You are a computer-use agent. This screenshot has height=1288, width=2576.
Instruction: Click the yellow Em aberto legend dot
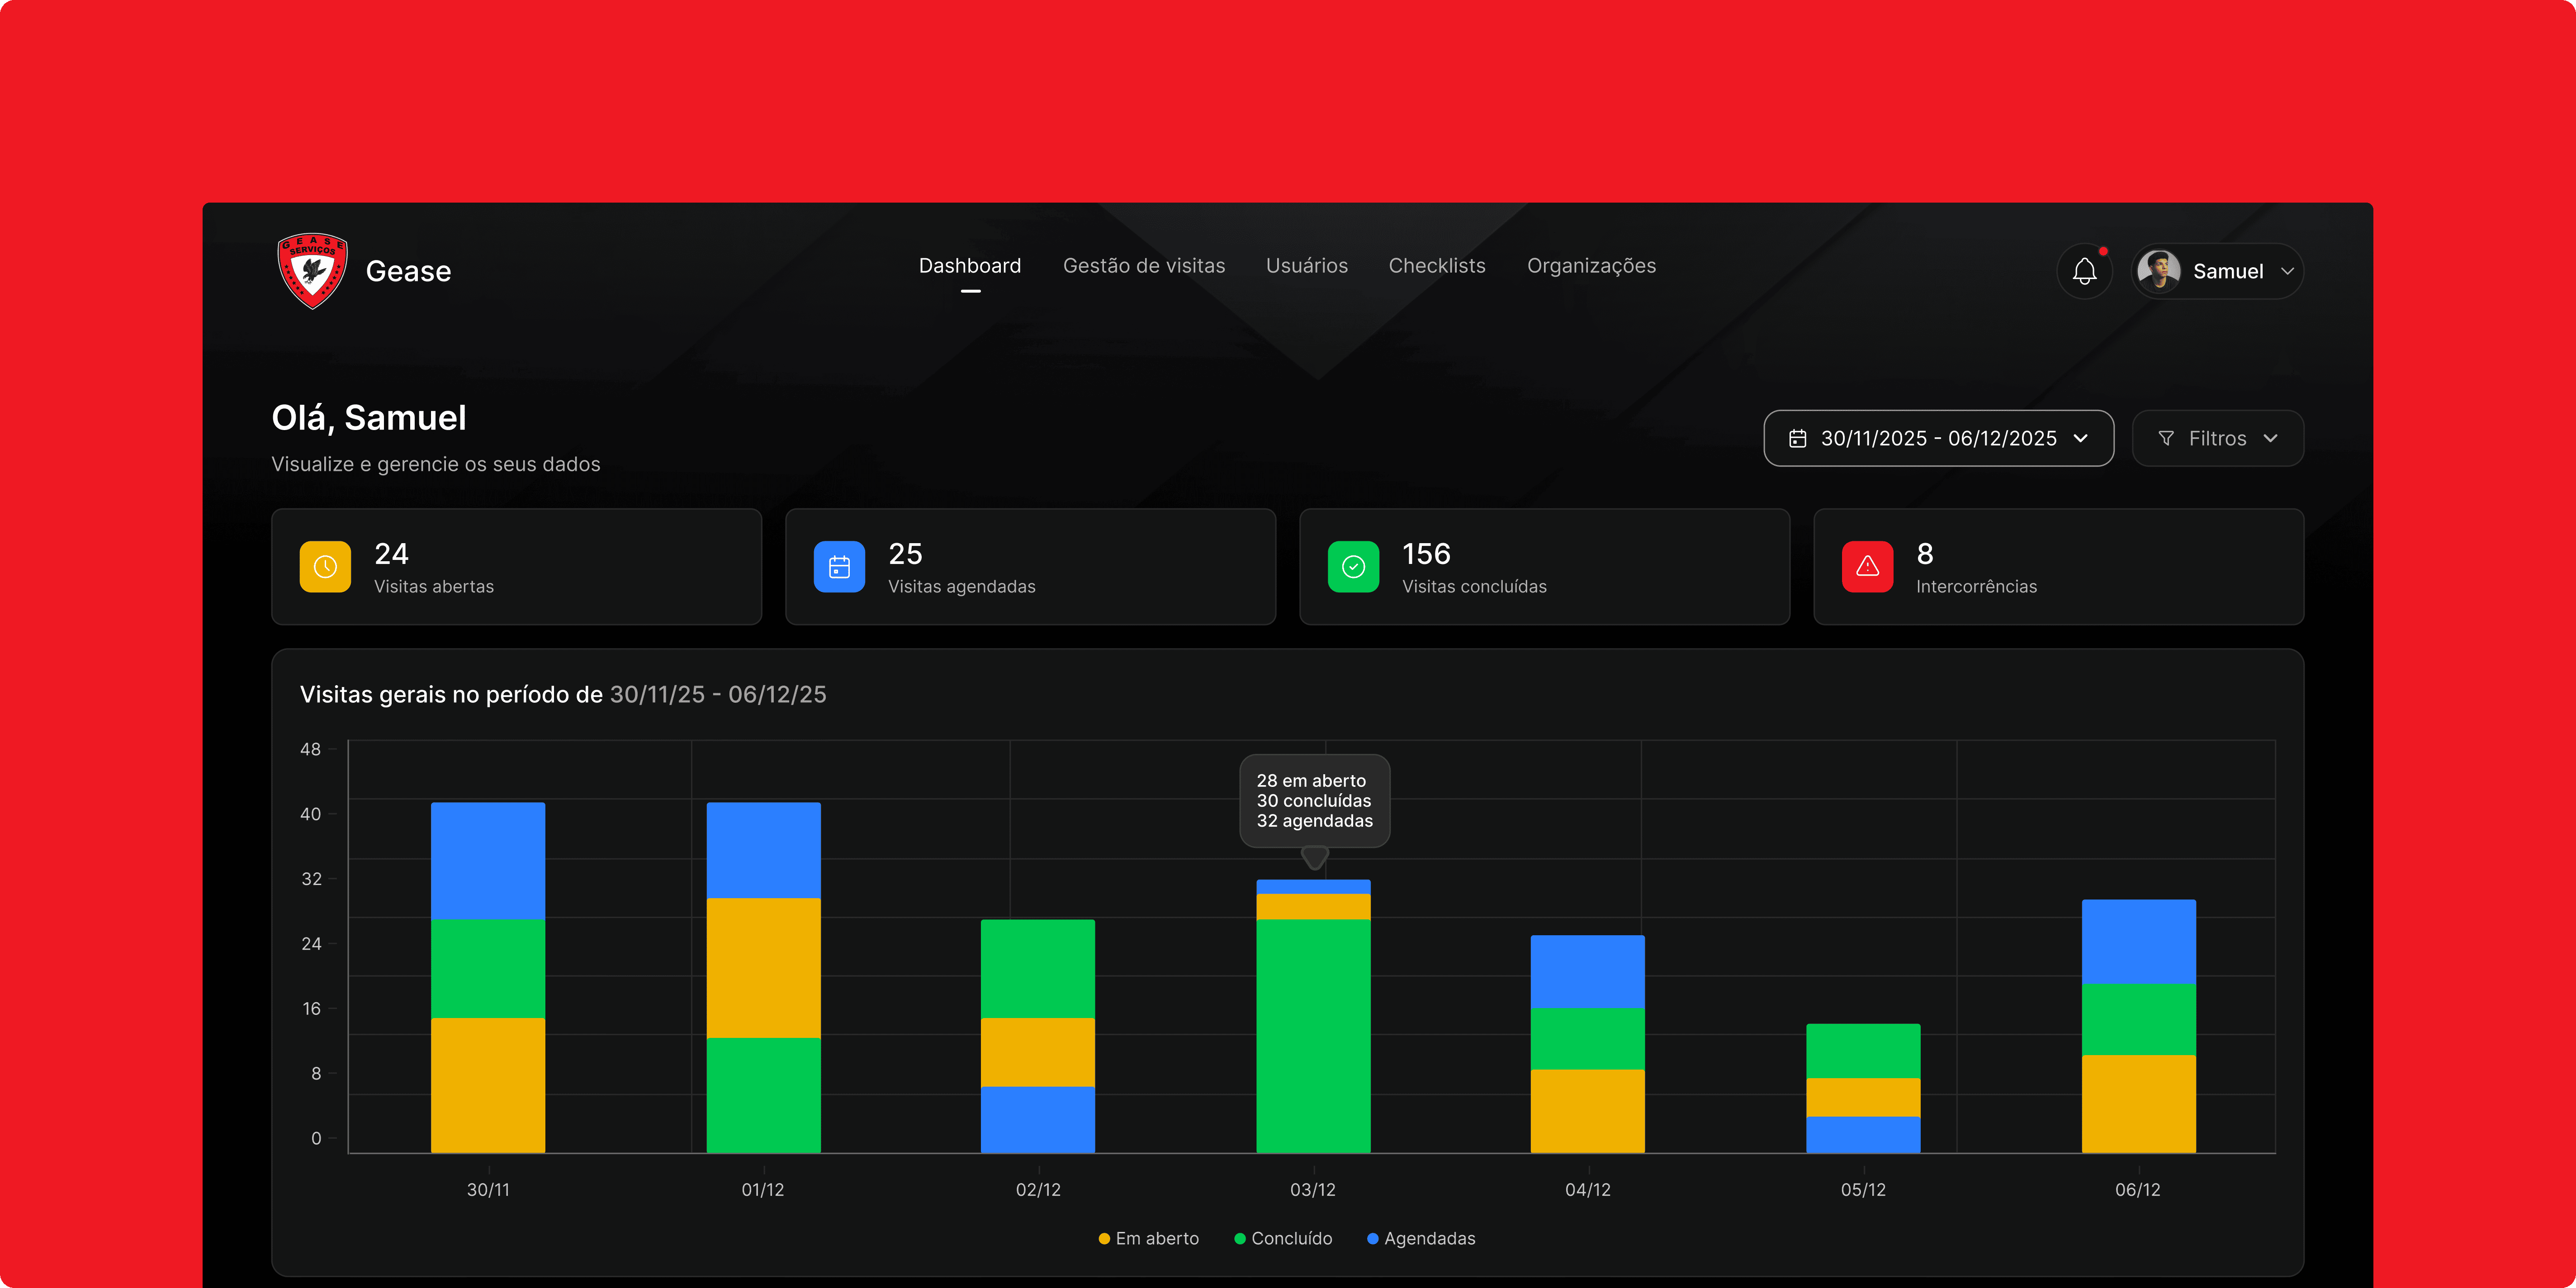(x=1104, y=1239)
